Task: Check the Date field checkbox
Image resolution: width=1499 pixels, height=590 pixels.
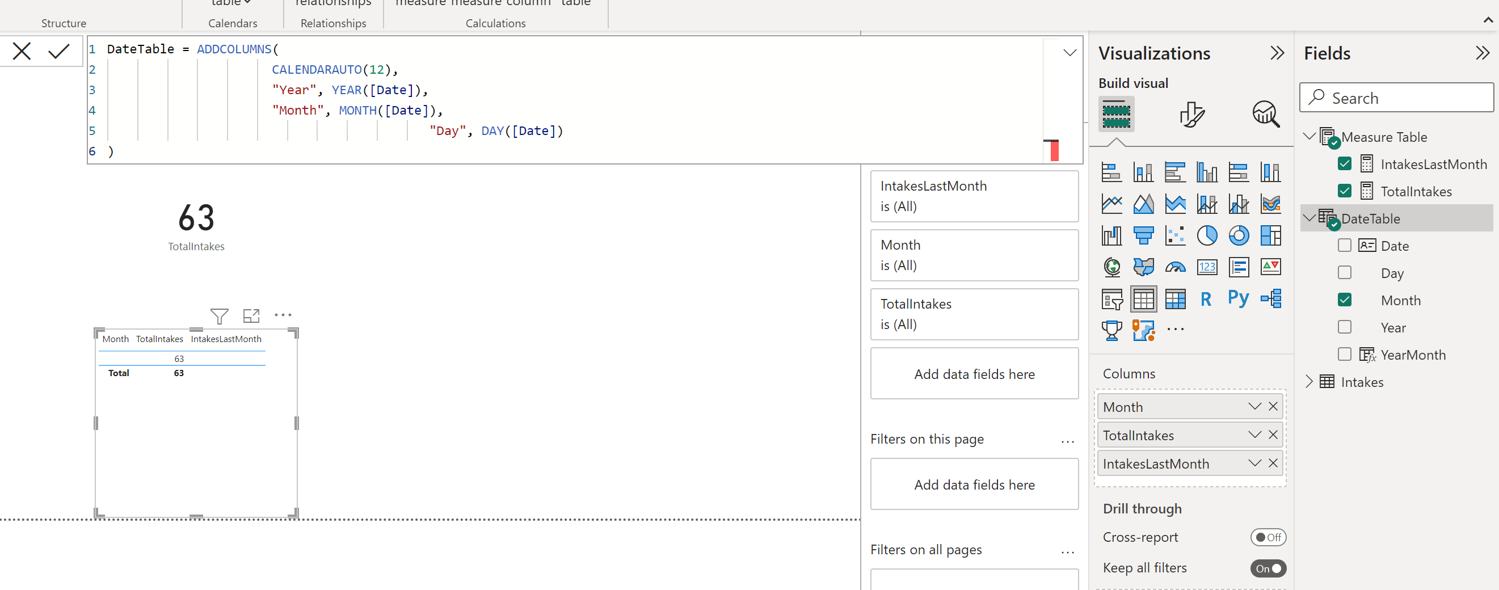Action: (1344, 246)
